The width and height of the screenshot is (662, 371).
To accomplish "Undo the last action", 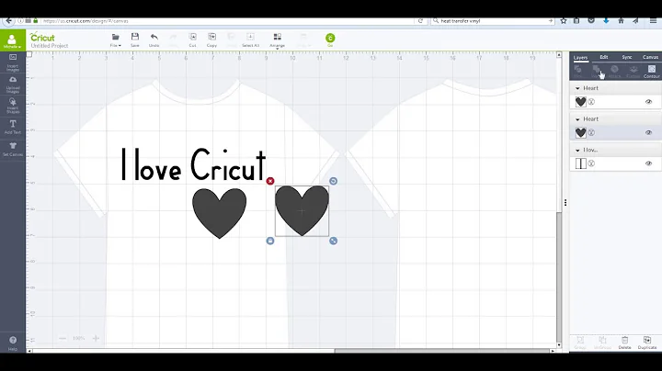I will tap(154, 40).
